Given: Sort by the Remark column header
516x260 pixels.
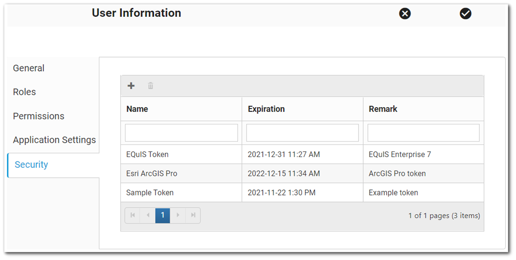Looking at the screenshot, I should [383, 109].
